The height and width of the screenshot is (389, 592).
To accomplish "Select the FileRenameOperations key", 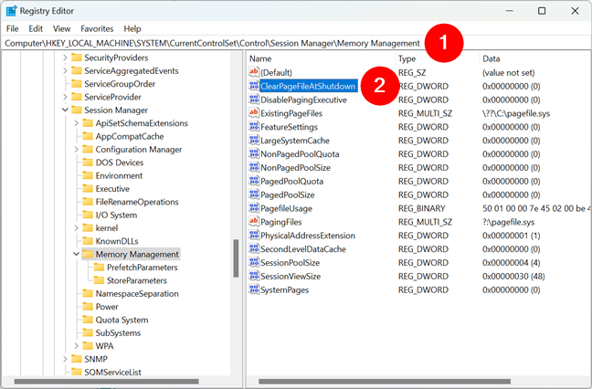I will tap(137, 202).
